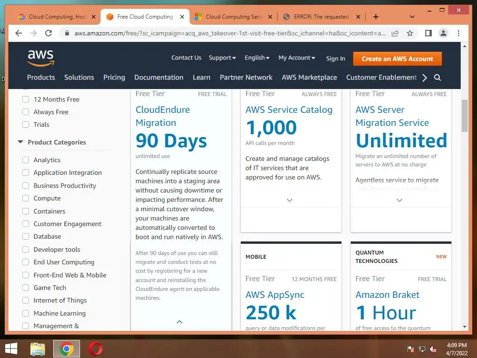Reload the page
The width and height of the screenshot is (477, 358).
coord(48,33)
